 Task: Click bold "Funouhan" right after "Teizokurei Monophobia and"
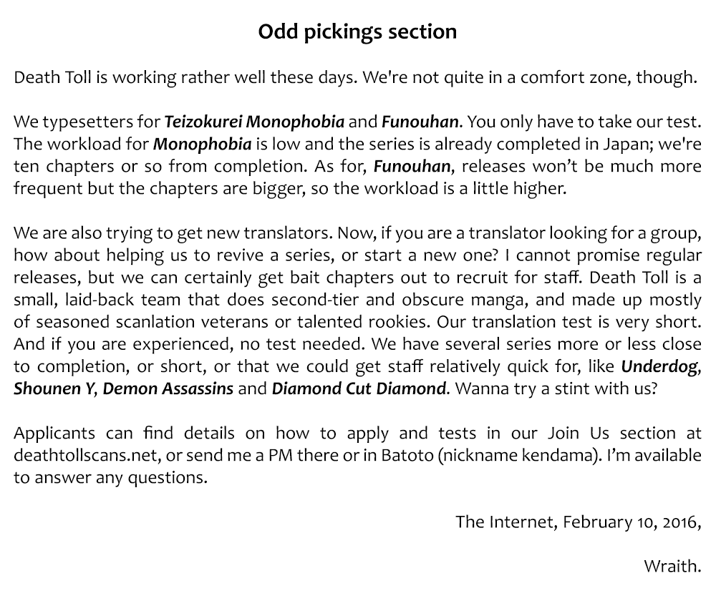click(420, 121)
